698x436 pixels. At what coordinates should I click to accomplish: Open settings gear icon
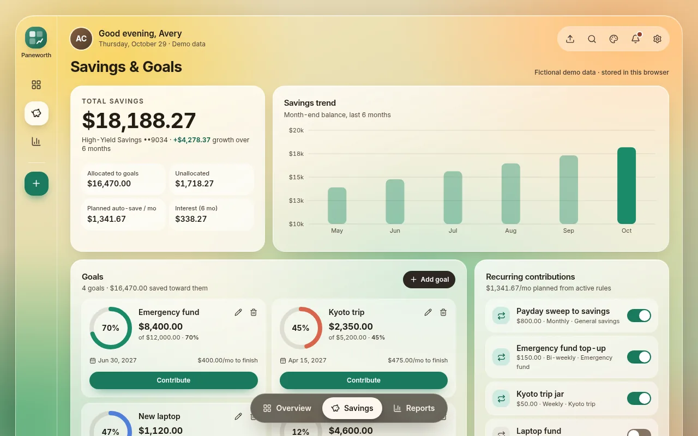pyautogui.click(x=657, y=39)
